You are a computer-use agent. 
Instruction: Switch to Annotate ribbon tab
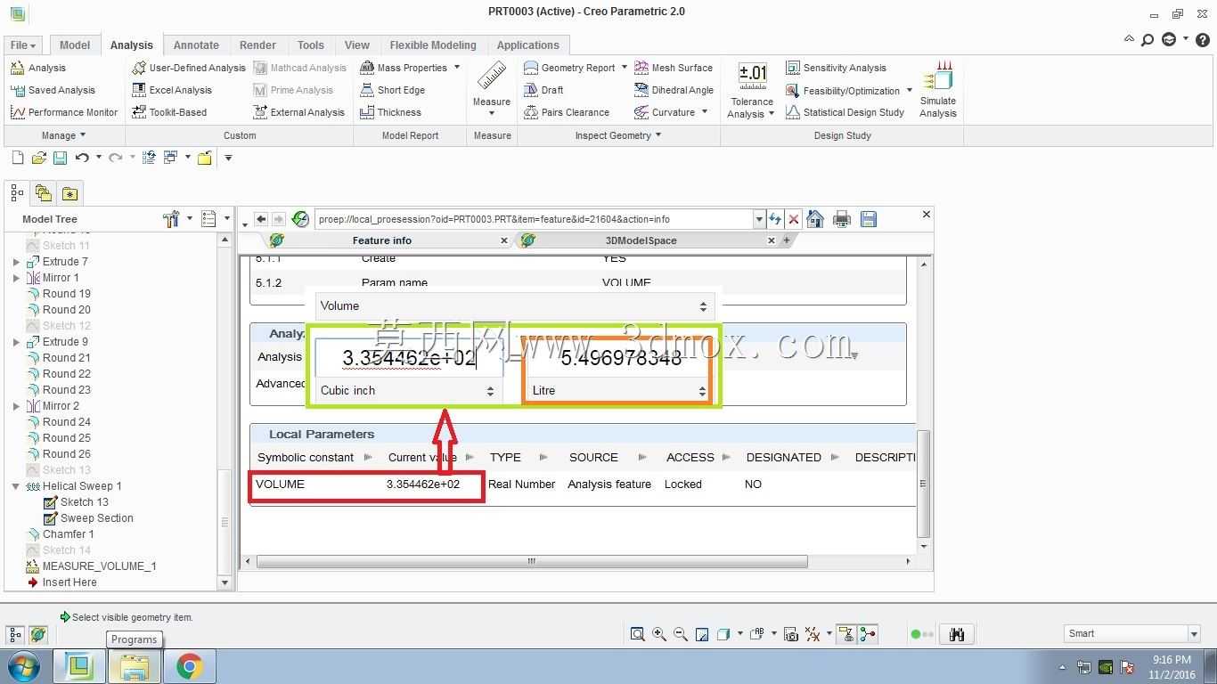(x=196, y=45)
